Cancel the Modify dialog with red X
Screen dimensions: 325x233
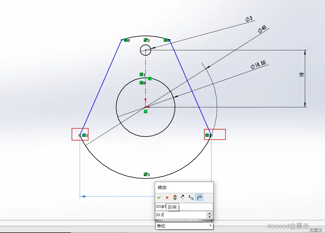tap(167, 197)
